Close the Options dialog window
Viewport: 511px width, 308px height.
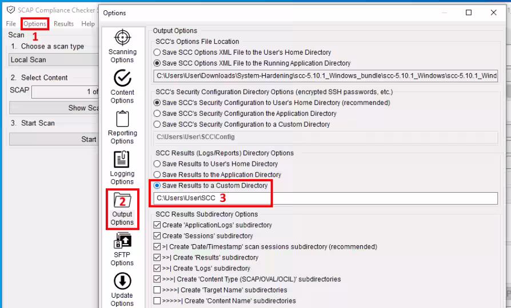pyautogui.click(x=494, y=13)
